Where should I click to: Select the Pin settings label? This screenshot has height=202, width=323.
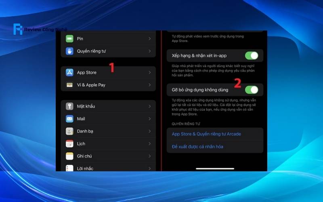[x=80, y=39]
